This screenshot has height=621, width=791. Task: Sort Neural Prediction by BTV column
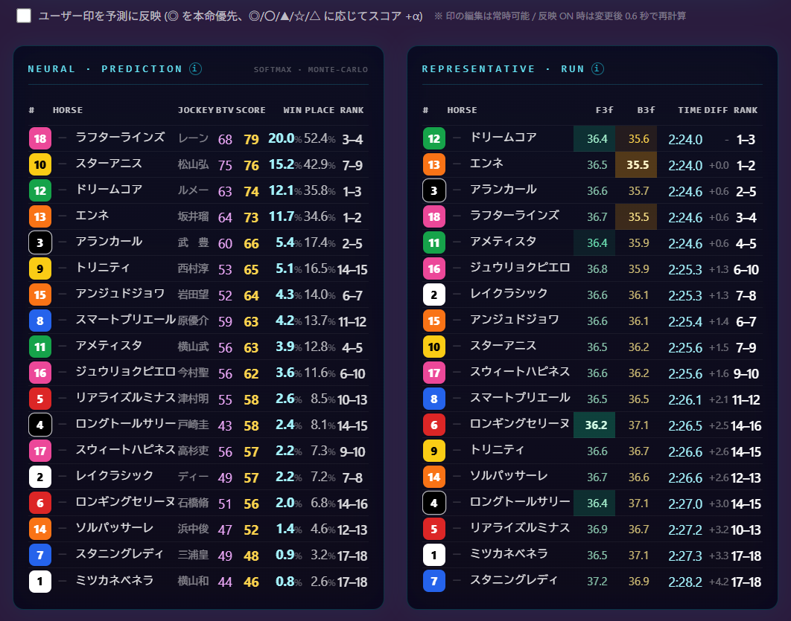point(224,110)
